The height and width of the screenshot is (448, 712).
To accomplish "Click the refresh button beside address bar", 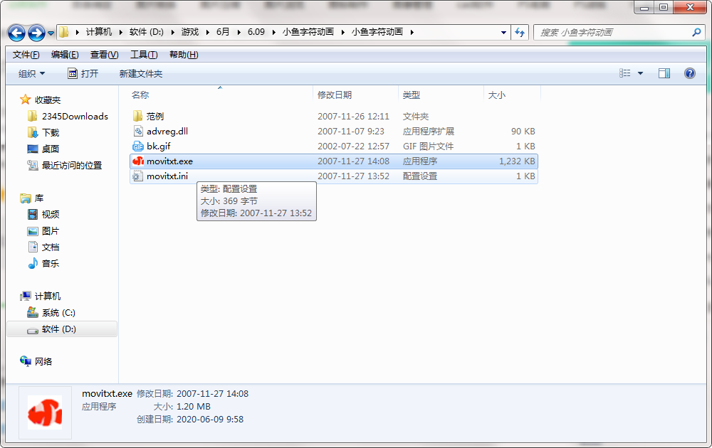I will pos(520,33).
